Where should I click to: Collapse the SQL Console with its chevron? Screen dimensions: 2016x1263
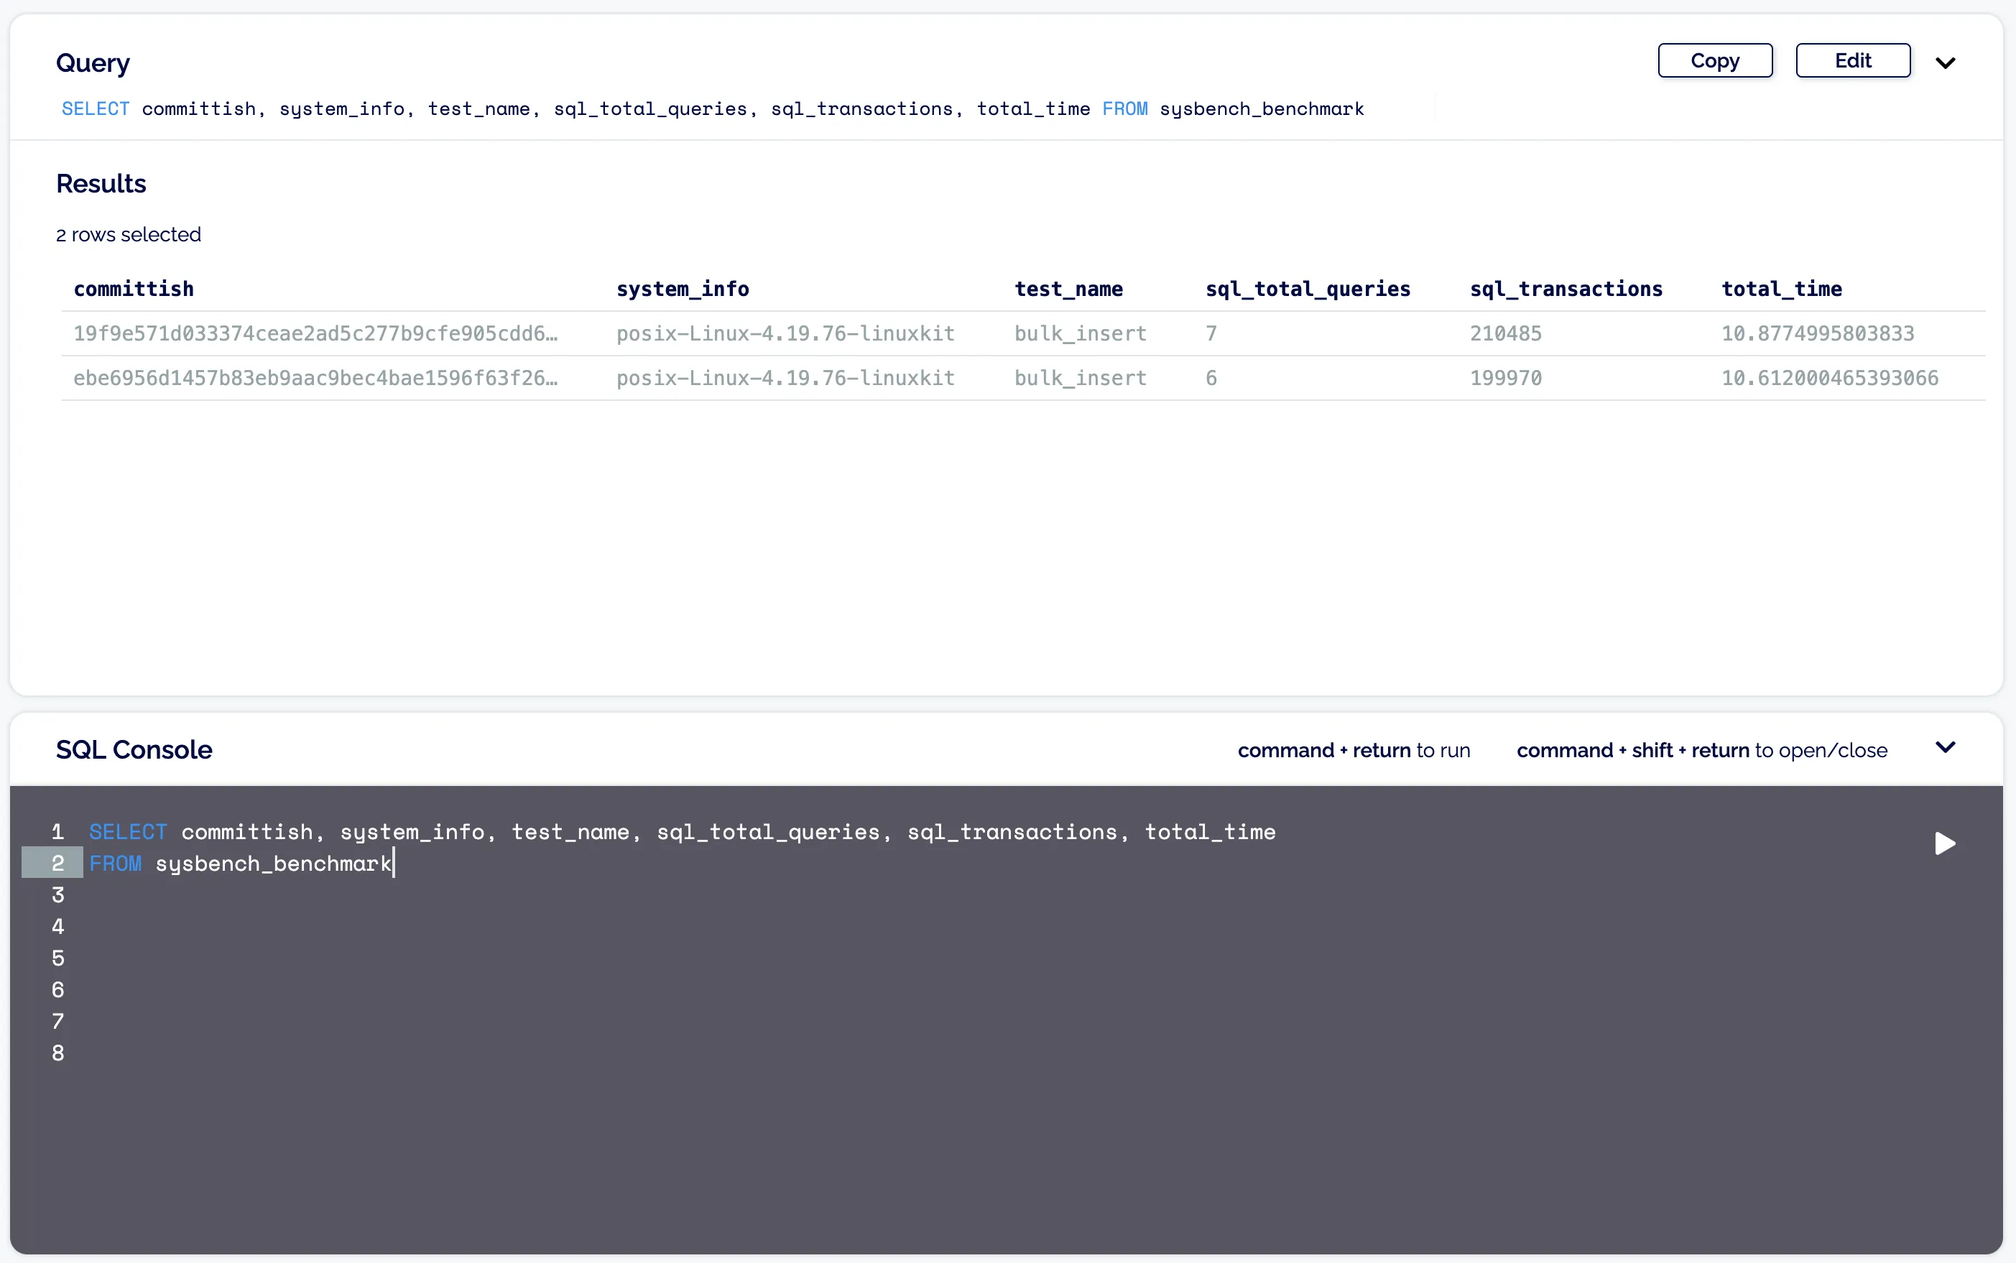coord(1946,746)
